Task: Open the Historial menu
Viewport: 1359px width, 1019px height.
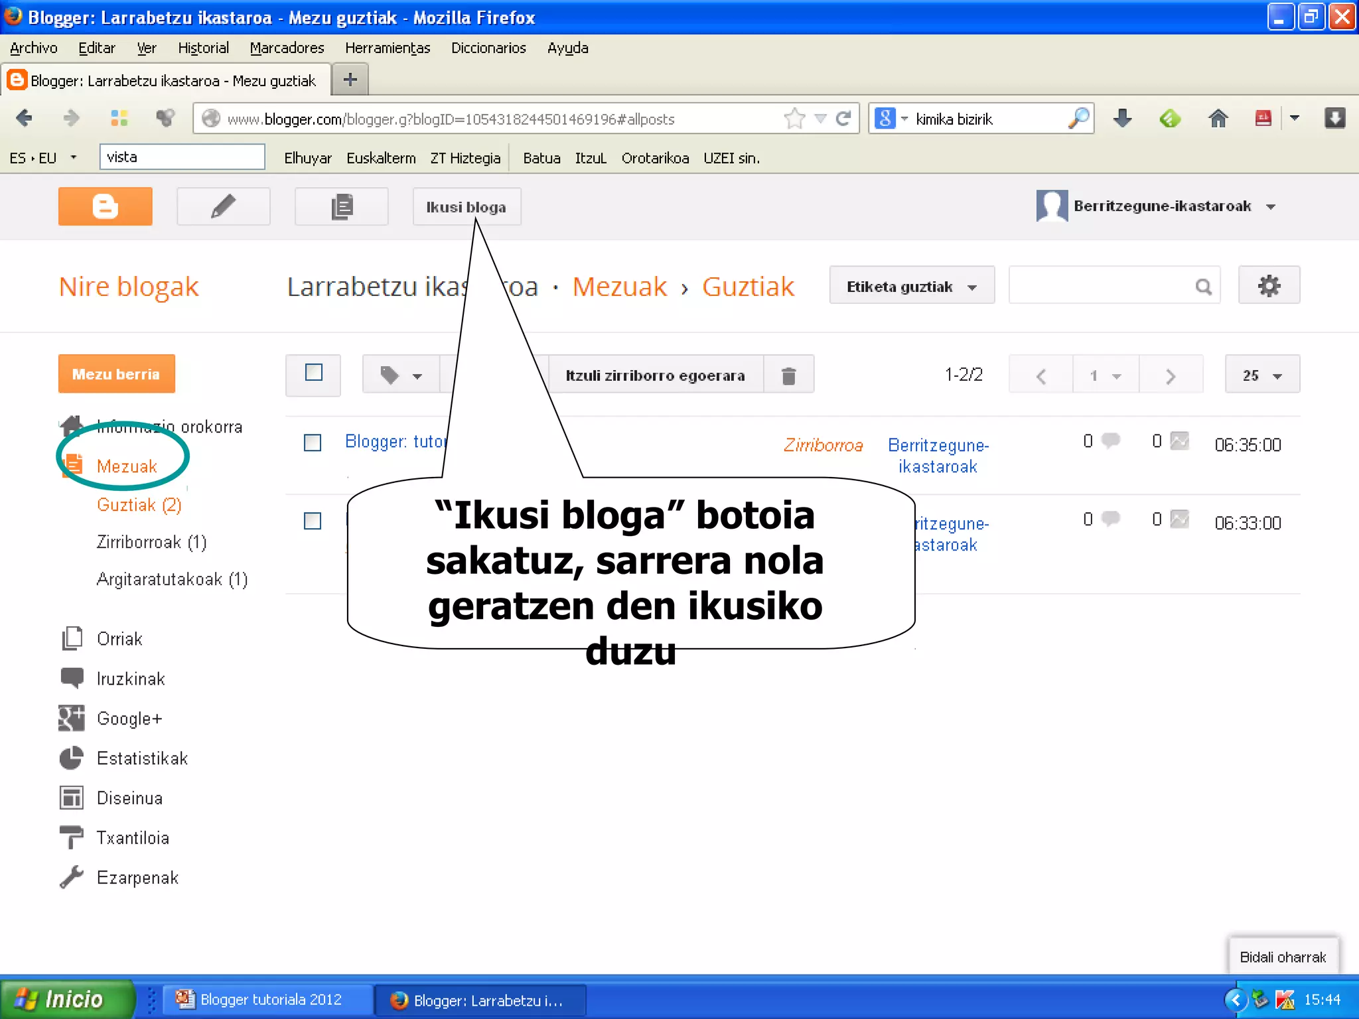Action: coord(203,48)
